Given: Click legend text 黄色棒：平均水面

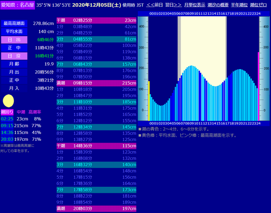Looking at the screenshot, I should pyautogui.click(x=160, y=135).
